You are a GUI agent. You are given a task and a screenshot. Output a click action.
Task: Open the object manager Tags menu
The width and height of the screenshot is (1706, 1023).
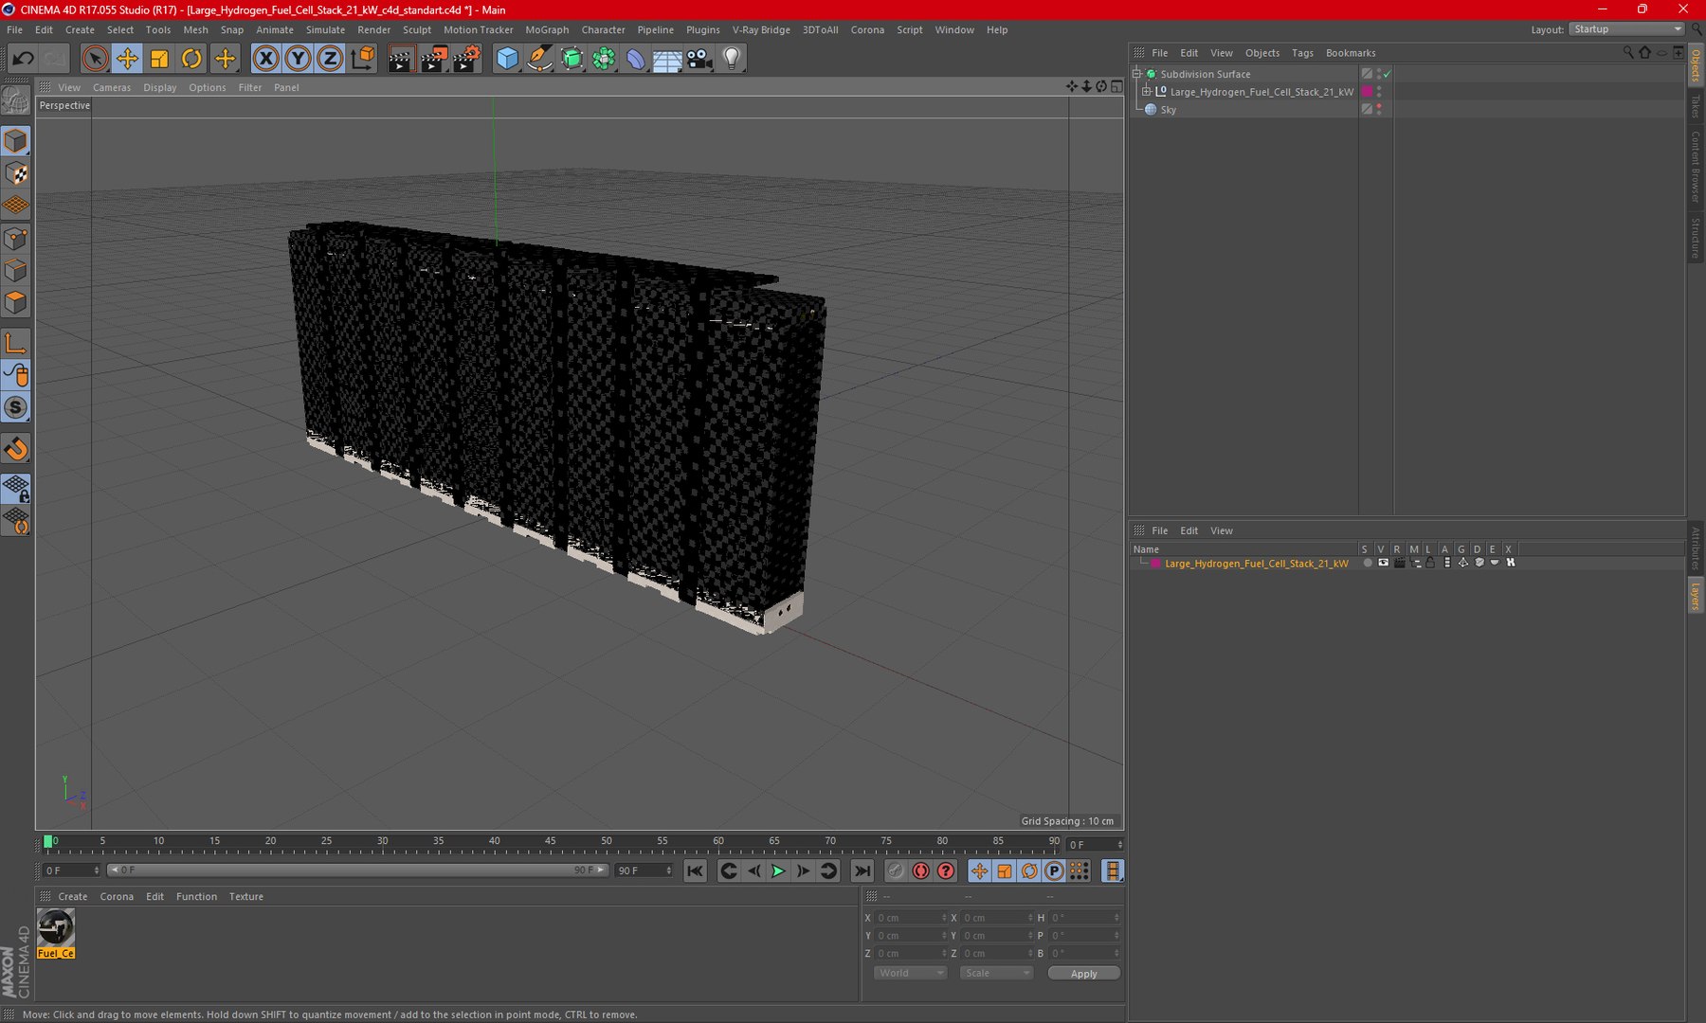pos(1302,53)
